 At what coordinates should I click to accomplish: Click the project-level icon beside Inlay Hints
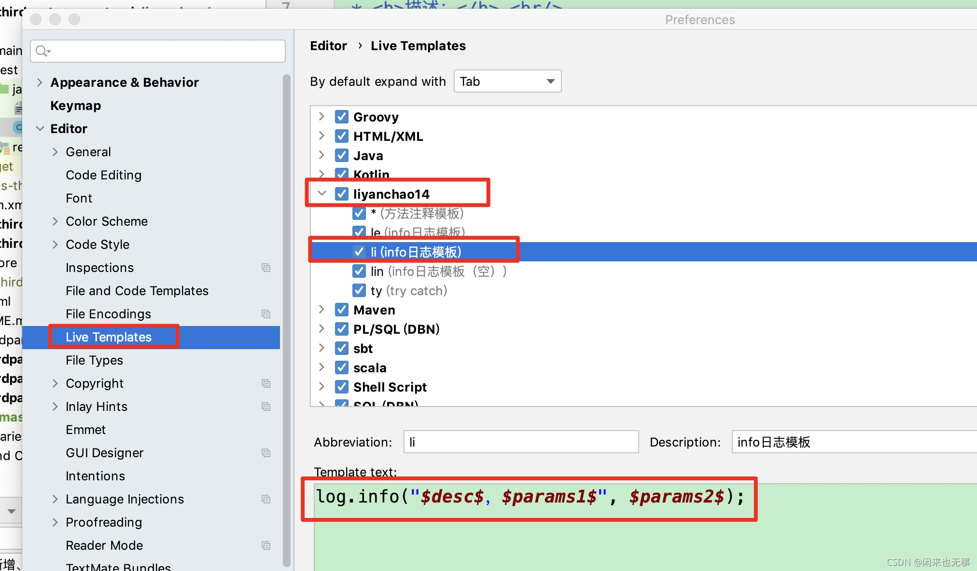[266, 407]
